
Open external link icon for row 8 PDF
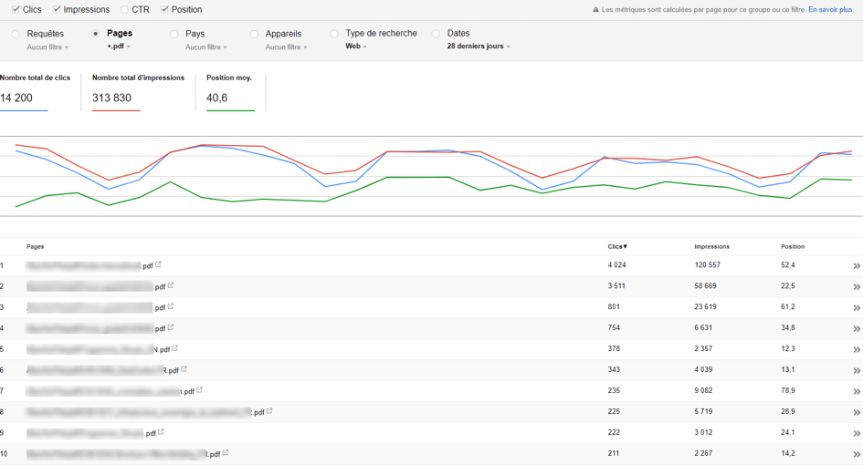click(269, 410)
